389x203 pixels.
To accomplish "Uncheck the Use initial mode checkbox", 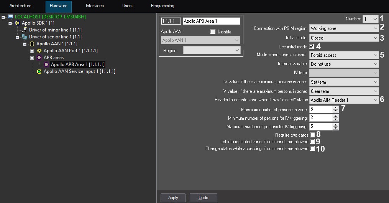I will coord(312,46).
